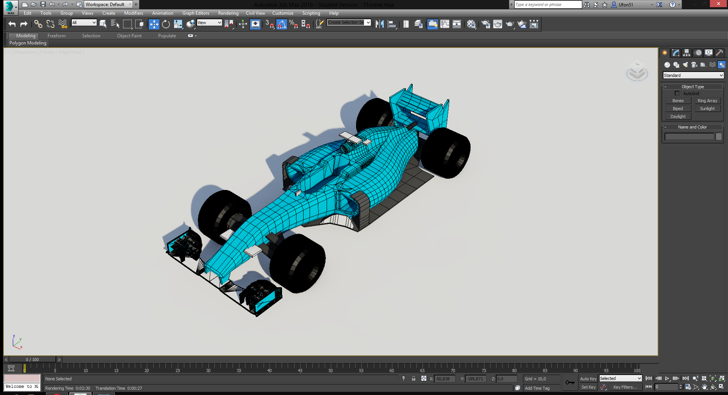Toggle Angle Snap
Image resolution: width=728 pixels, height=395 pixels.
point(282,24)
